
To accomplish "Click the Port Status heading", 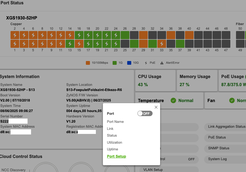I will [x=12, y=3].
